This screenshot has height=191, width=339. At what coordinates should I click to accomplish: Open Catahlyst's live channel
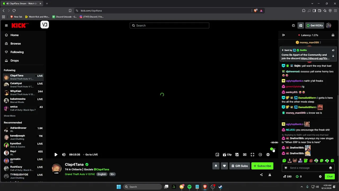23,85
